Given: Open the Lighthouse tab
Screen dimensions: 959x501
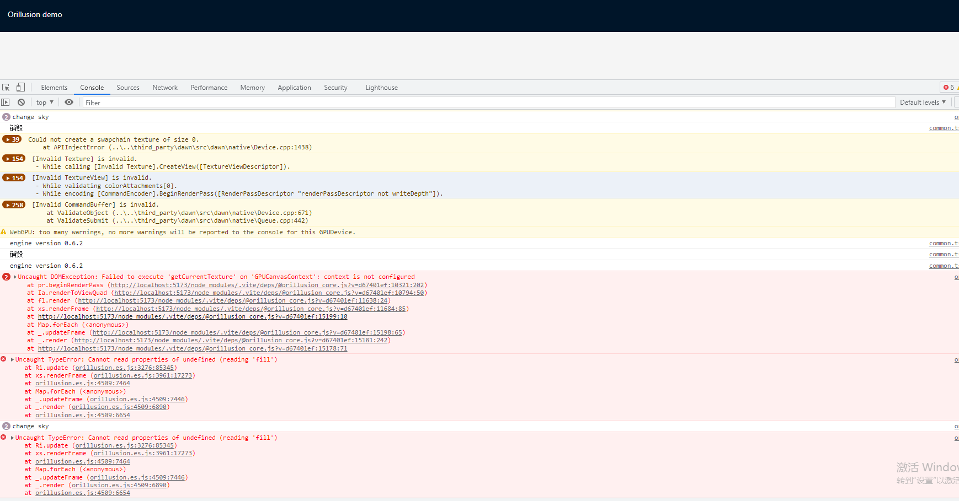Looking at the screenshot, I should (x=381, y=87).
